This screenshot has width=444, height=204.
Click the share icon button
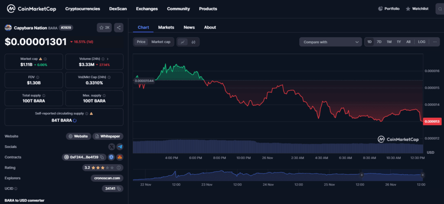click(119, 28)
